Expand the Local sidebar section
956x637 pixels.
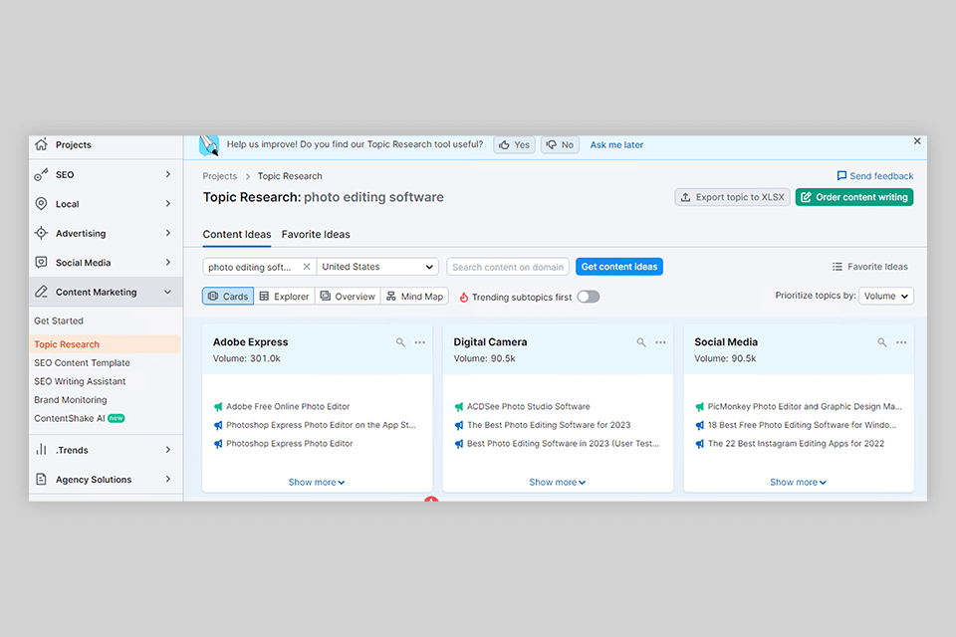coord(167,204)
